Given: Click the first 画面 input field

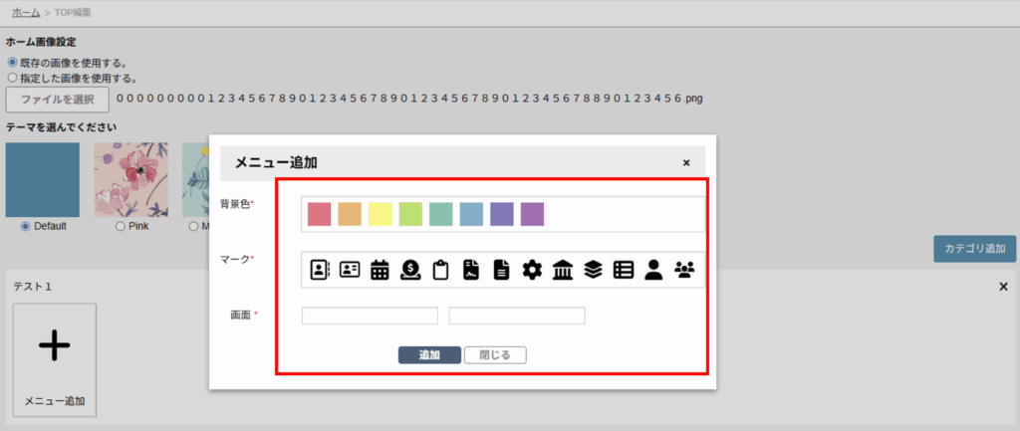Looking at the screenshot, I should pyautogui.click(x=370, y=316).
